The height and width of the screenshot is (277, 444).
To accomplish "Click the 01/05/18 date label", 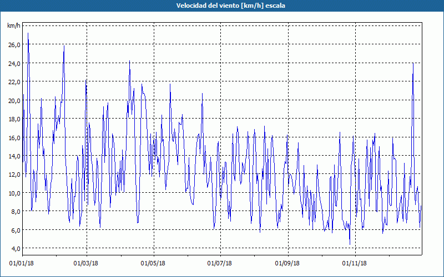I will coord(153,264).
